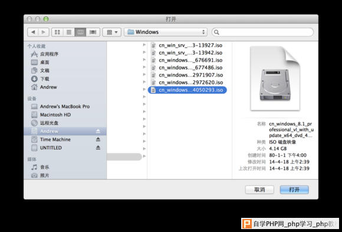Eject the Andrew volume
The width and height of the screenshot is (342, 232).
tap(98, 131)
